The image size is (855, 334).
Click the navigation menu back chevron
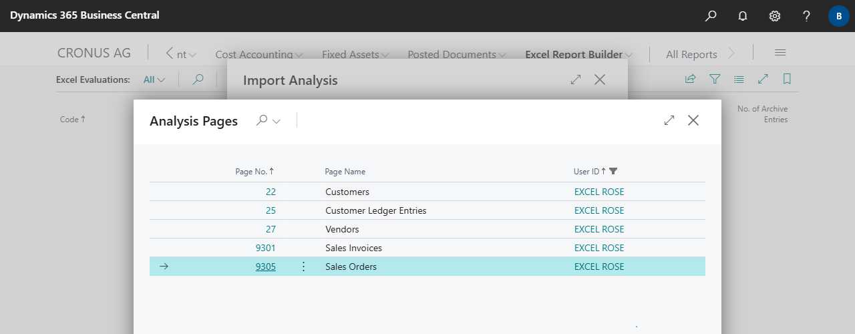pyautogui.click(x=170, y=53)
